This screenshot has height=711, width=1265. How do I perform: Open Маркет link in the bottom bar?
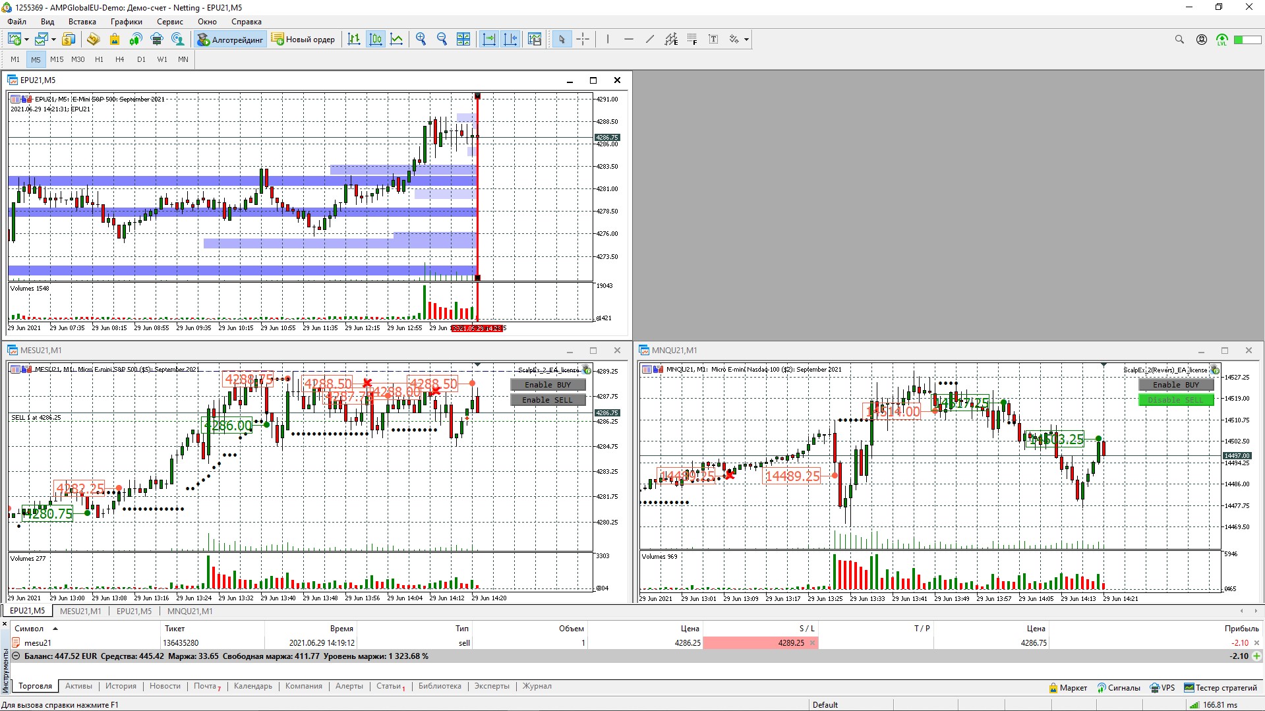(1068, 688)
